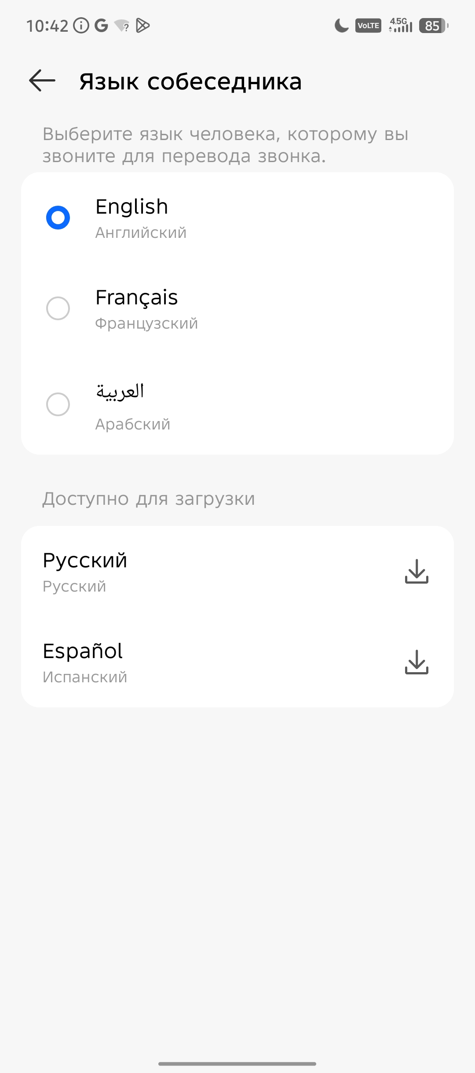This screenshot has width=475, height=1073.
Task: Select the English radio button
Action: pyautogui.click(x=58, y=218)
